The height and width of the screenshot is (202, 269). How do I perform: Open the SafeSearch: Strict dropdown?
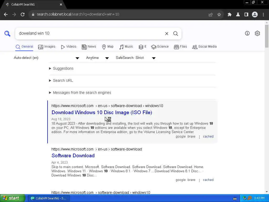tap(136, 58)
